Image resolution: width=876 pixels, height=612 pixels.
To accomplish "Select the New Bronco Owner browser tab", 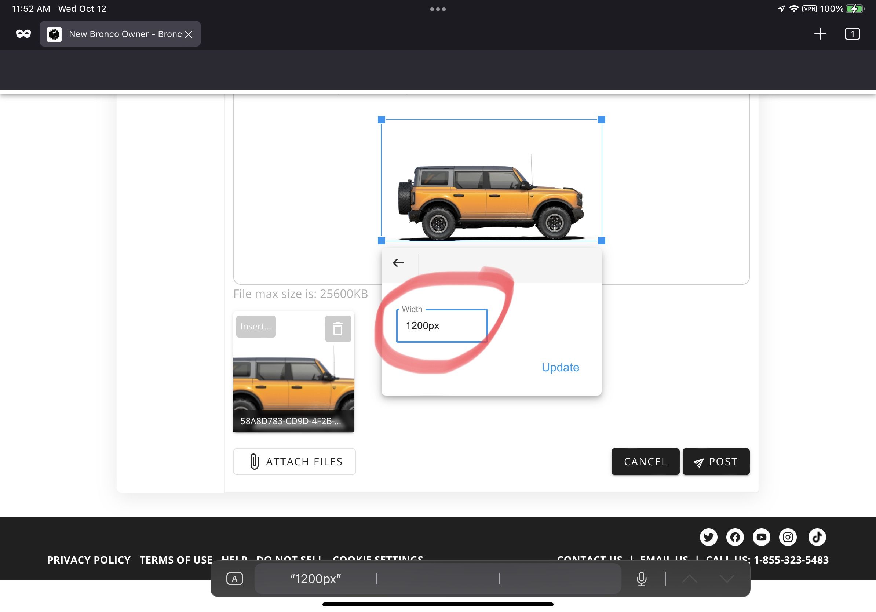I will pos(120,34).
